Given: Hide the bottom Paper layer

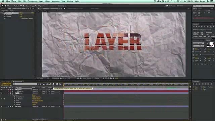Looking at the screenshot, I should click(1, 107).
